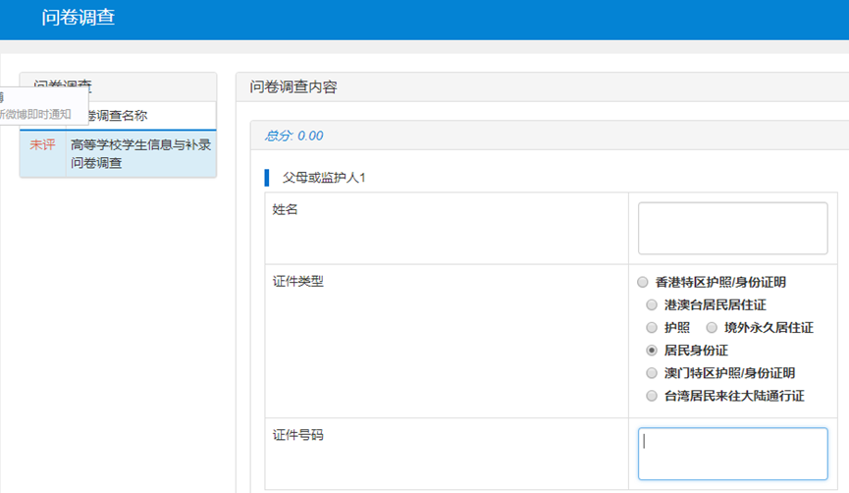Click the 问卷调查 title in the blue header
Screen dimensions: 849x493
pos(79,18)
